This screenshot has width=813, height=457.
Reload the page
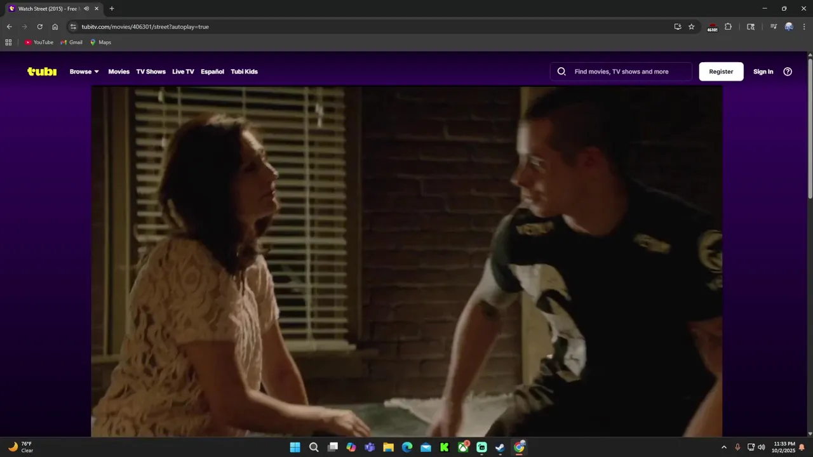click(x=39, y=27)
